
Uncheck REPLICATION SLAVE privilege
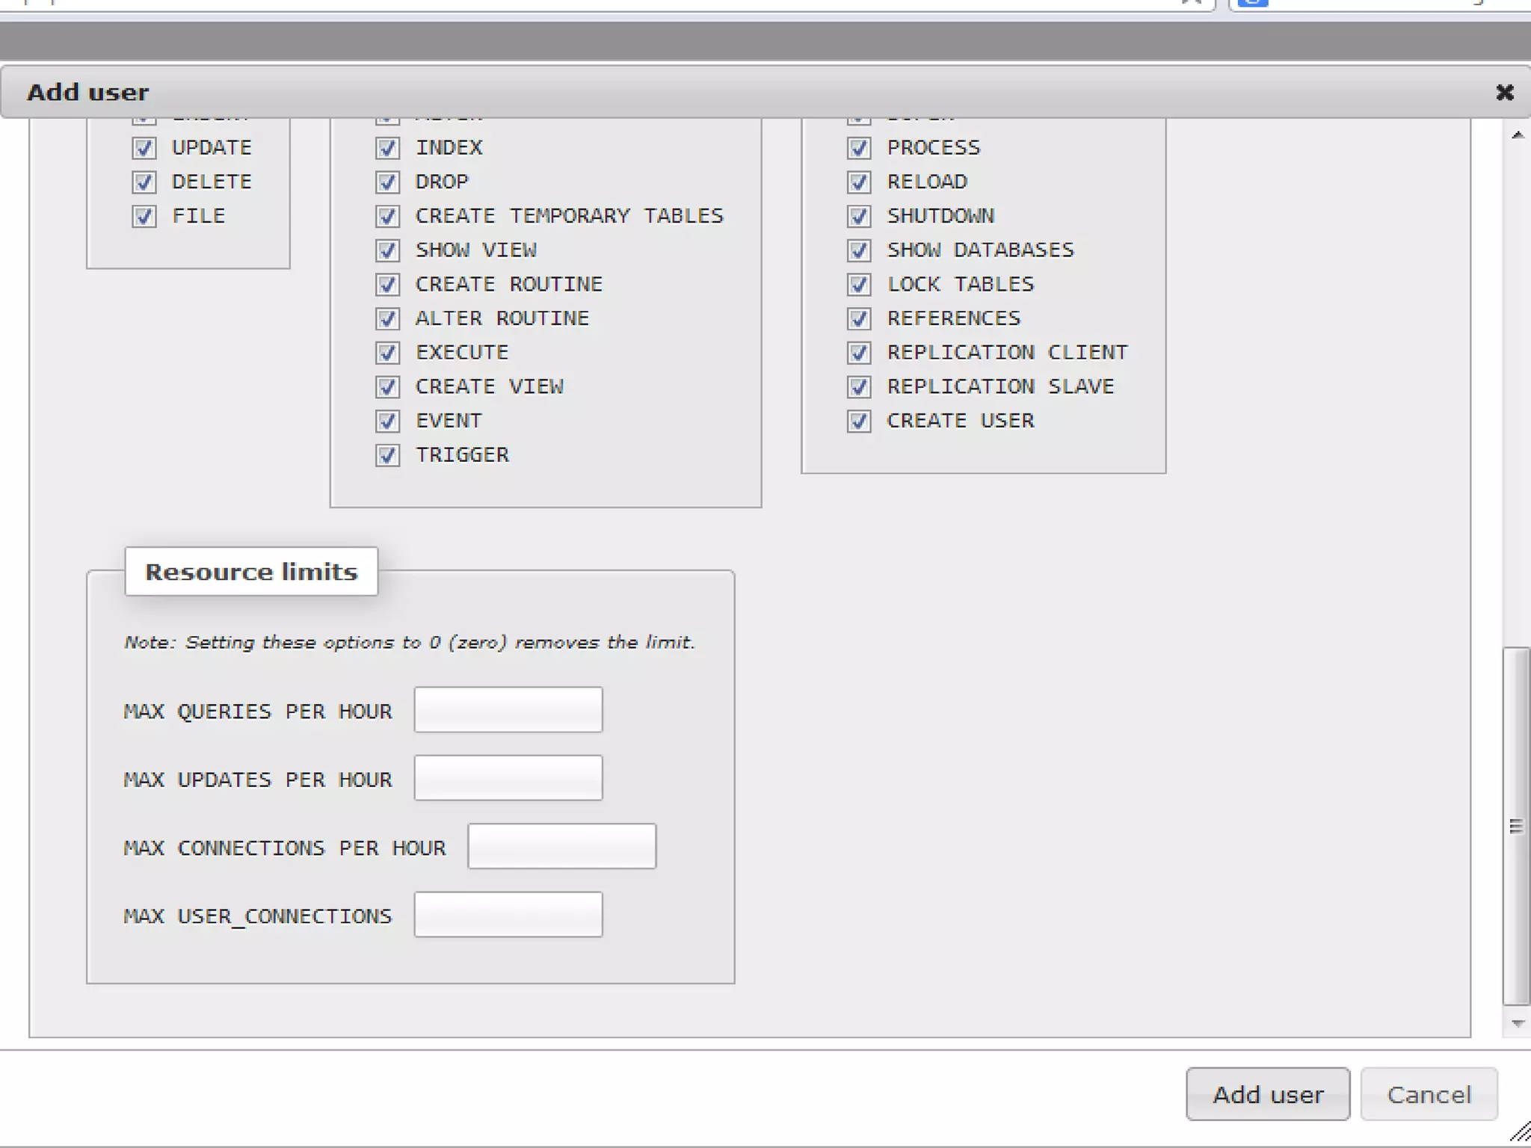coord(859,387)
